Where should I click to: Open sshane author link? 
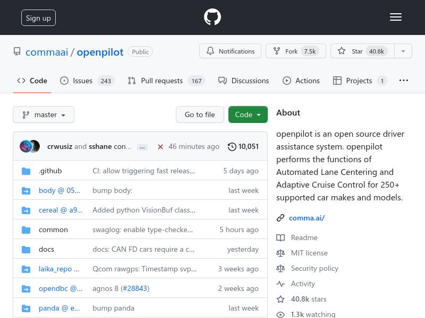(100, 147)
